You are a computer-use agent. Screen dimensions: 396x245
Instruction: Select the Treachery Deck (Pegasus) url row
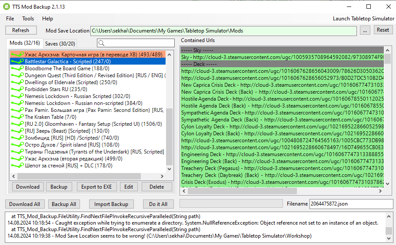[282, 168]
